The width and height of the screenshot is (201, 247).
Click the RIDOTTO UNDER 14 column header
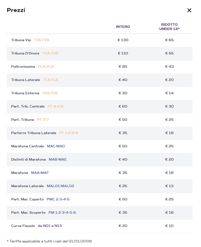point(169,27)
